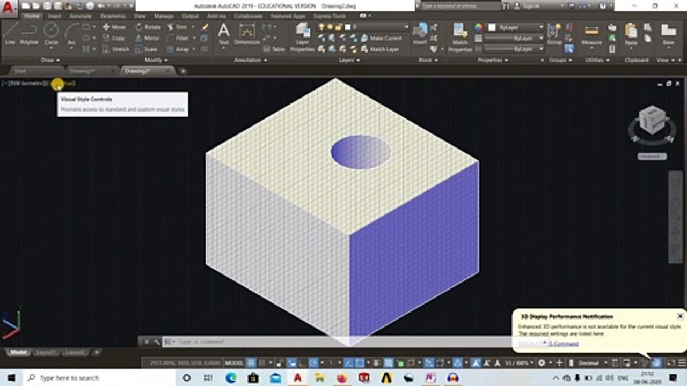
Task: Toggle grid display in status bar
Action: (251, 363)
